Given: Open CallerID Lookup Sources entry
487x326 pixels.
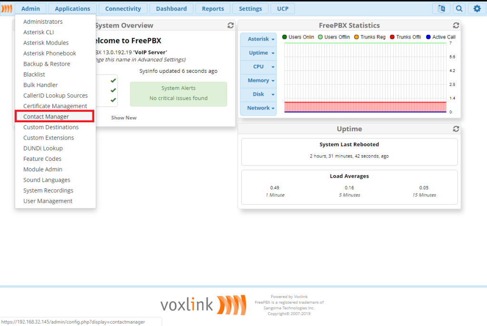Looking at the screenshot, I should pos(55,96).
